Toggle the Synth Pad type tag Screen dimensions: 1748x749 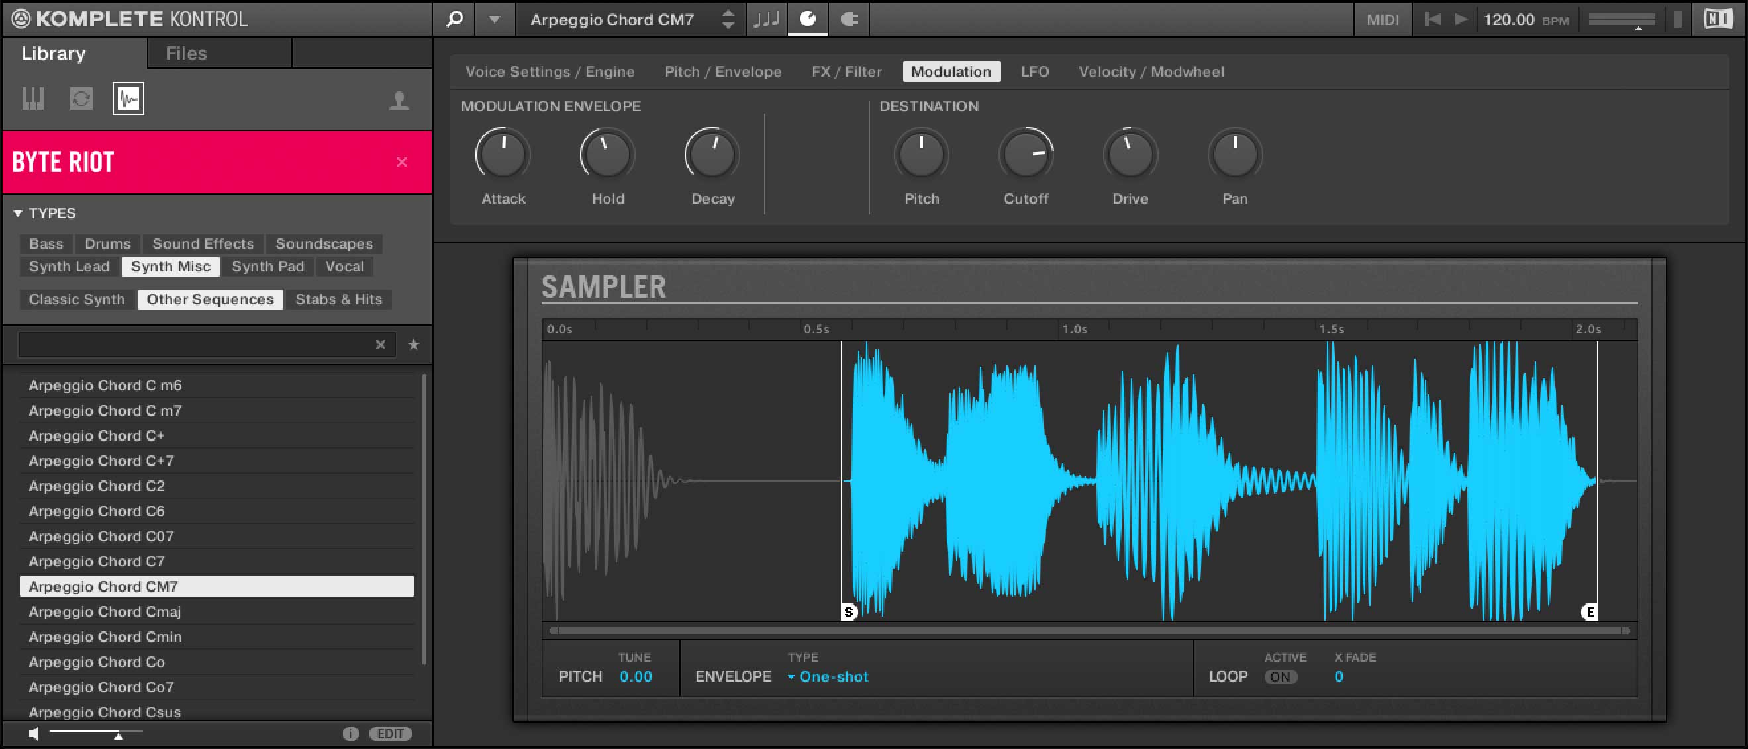point(268,267)
